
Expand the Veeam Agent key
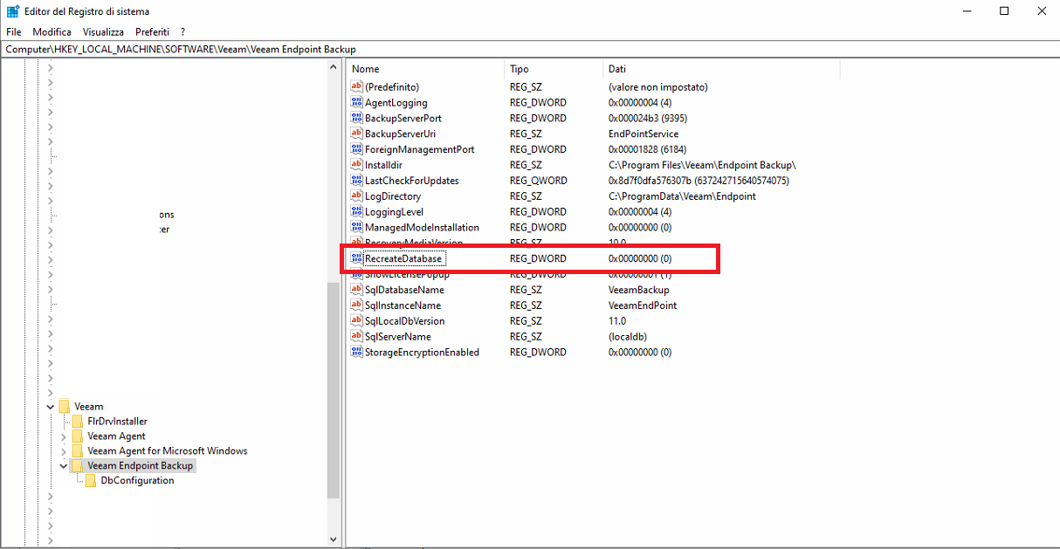coord(64,436)
